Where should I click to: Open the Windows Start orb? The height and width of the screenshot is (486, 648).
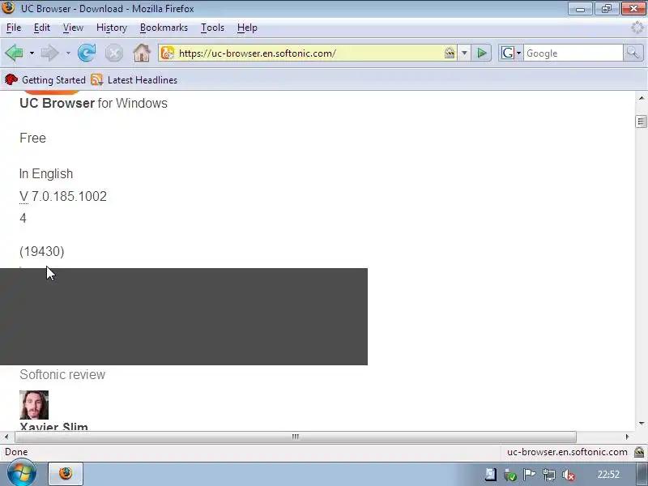[x=22, y=473]
